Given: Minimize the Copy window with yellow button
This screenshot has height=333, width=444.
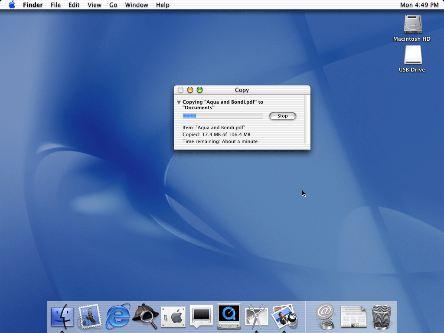Looking at the screenshot, I should 190,90.
